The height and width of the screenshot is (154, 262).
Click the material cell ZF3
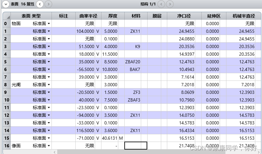tap(133, 92)
